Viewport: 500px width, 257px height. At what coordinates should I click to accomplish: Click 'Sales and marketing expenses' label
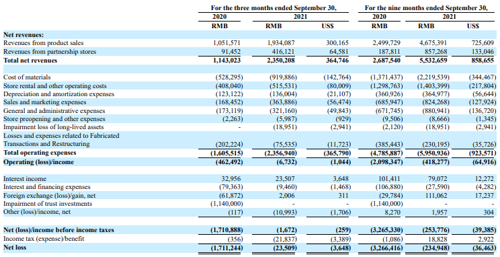pyautogui.click(x=44, y=102)
